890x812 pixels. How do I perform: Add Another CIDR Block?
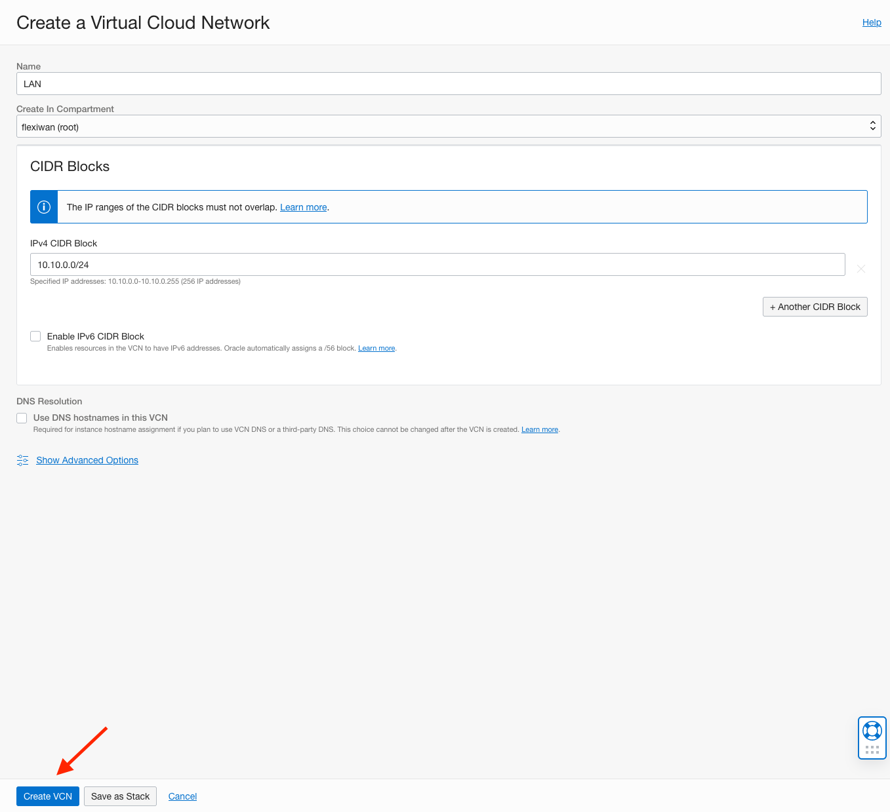click(815, 307)
